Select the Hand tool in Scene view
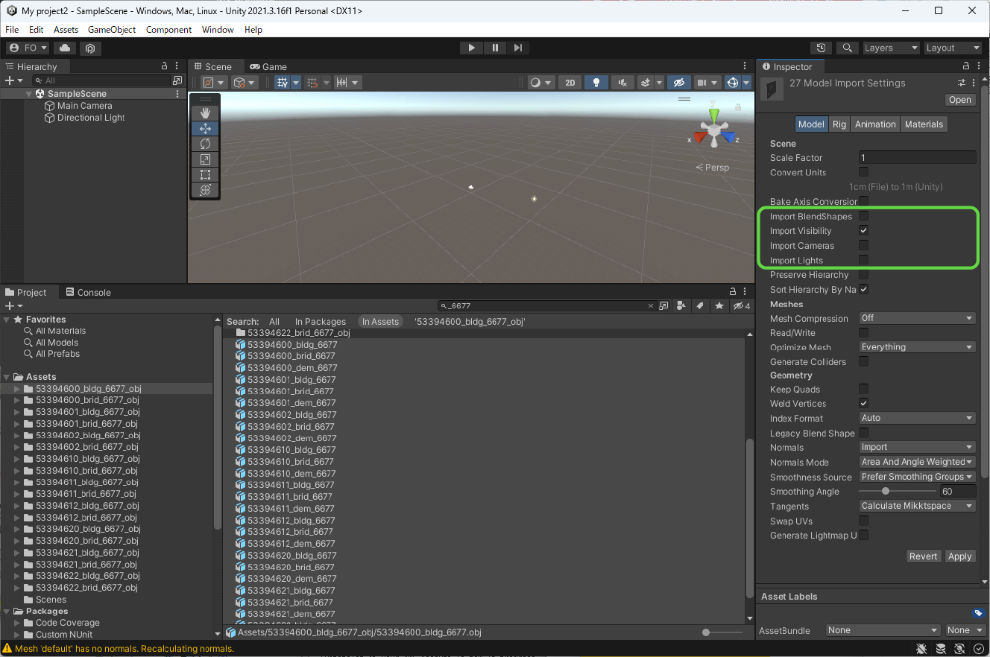This screenshot has width=990, height=657. (205, 112)
